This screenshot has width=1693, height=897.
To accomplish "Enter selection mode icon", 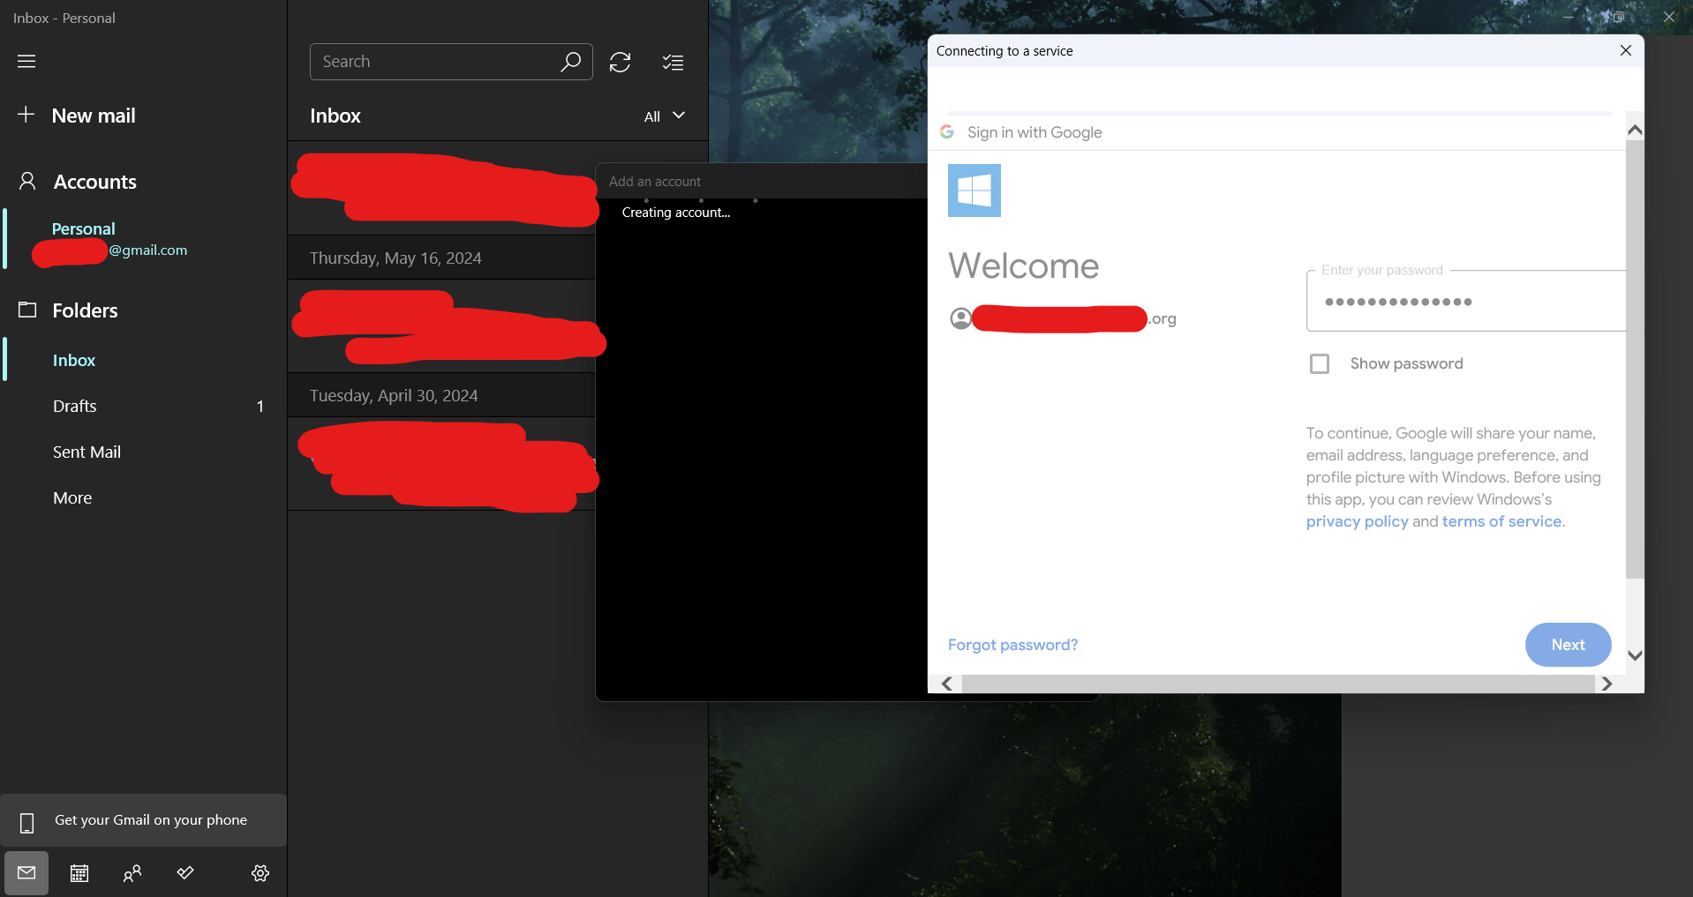I will (x=673, y=62).
